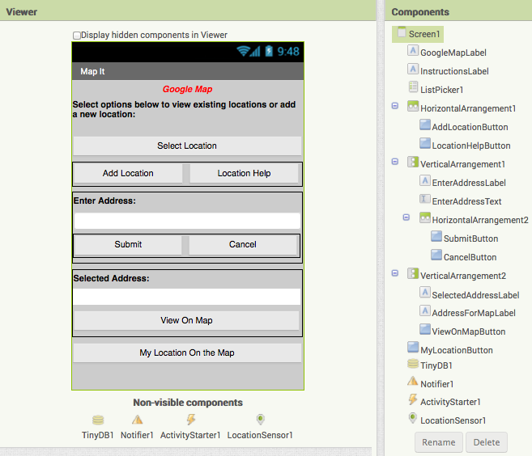Collapse the HorizontalArrangement2 tree node
532x456 pixels.
click(406, 217)
